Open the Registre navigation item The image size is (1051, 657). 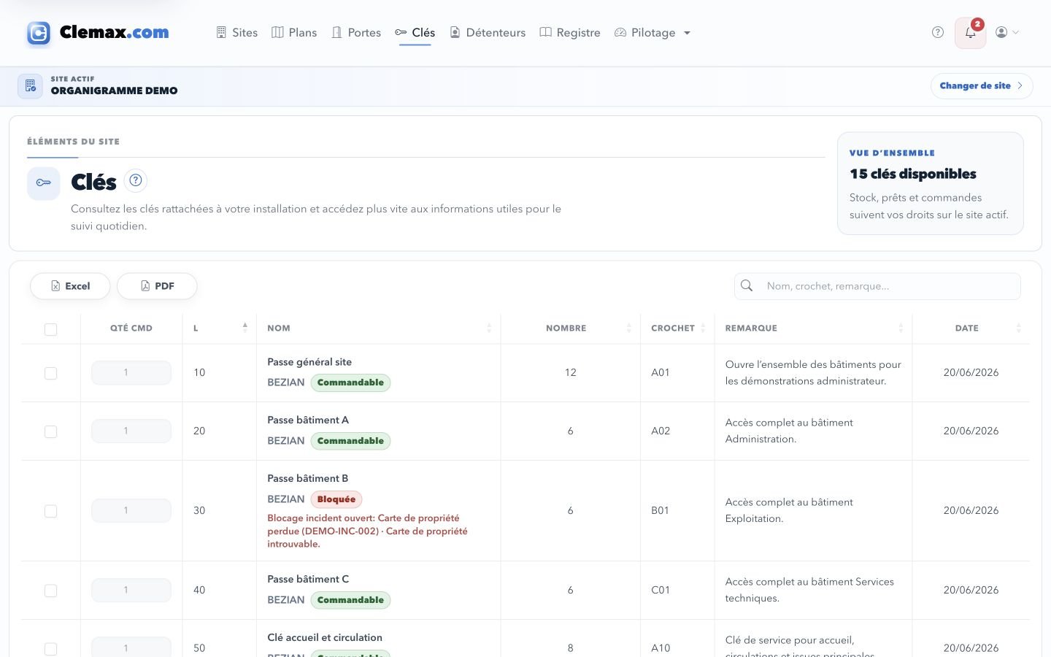tap(570, 33)
